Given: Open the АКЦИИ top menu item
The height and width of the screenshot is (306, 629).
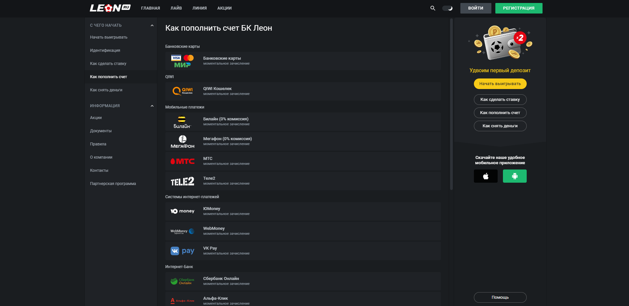Looking at the screenshot, I should pyautogui.click(x=224, y=8).
